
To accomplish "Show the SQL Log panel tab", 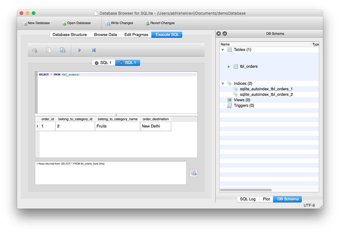I will [x=248, y=199].
